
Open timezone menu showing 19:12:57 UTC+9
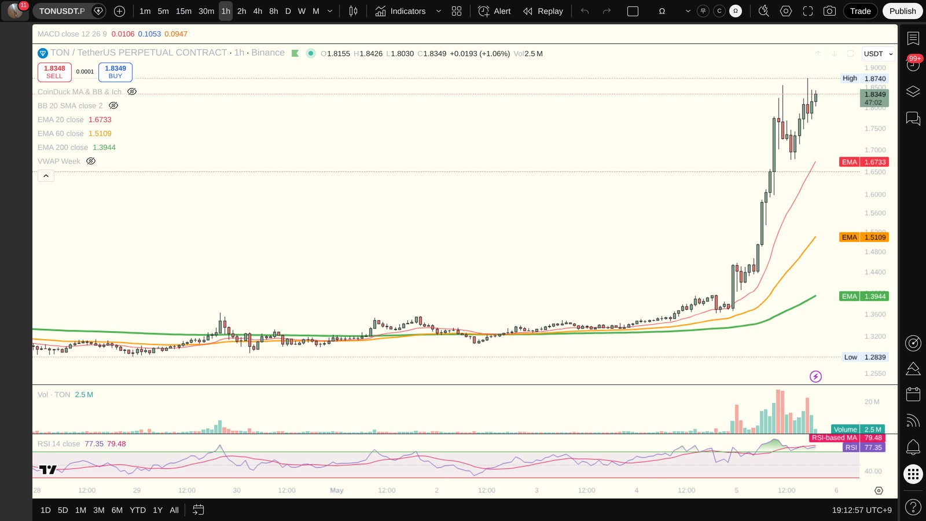(x=862, y=510)
